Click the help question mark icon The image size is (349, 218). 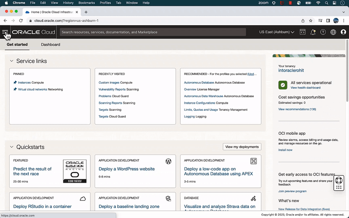(323, 32)
